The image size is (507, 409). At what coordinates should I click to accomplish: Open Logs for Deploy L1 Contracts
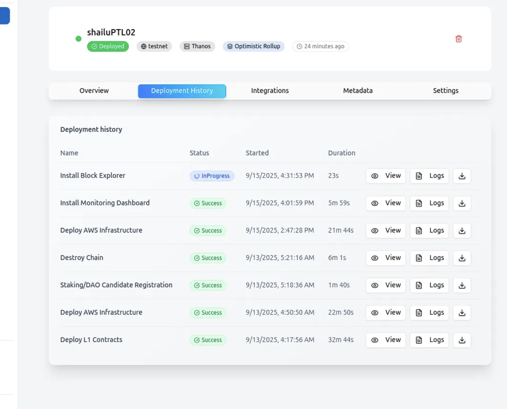click(429, 340)
